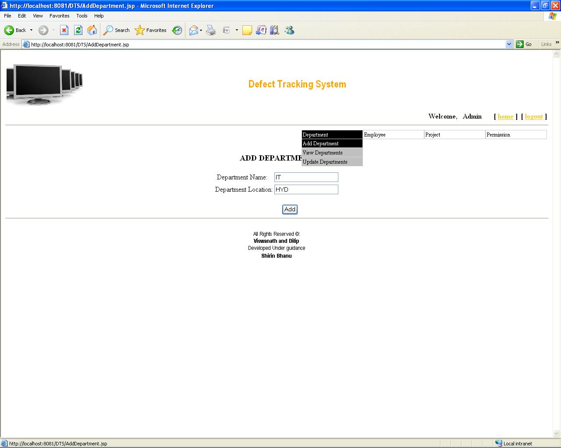Click the History clock icon
561x448 pixels.
(x=177, y=30)
